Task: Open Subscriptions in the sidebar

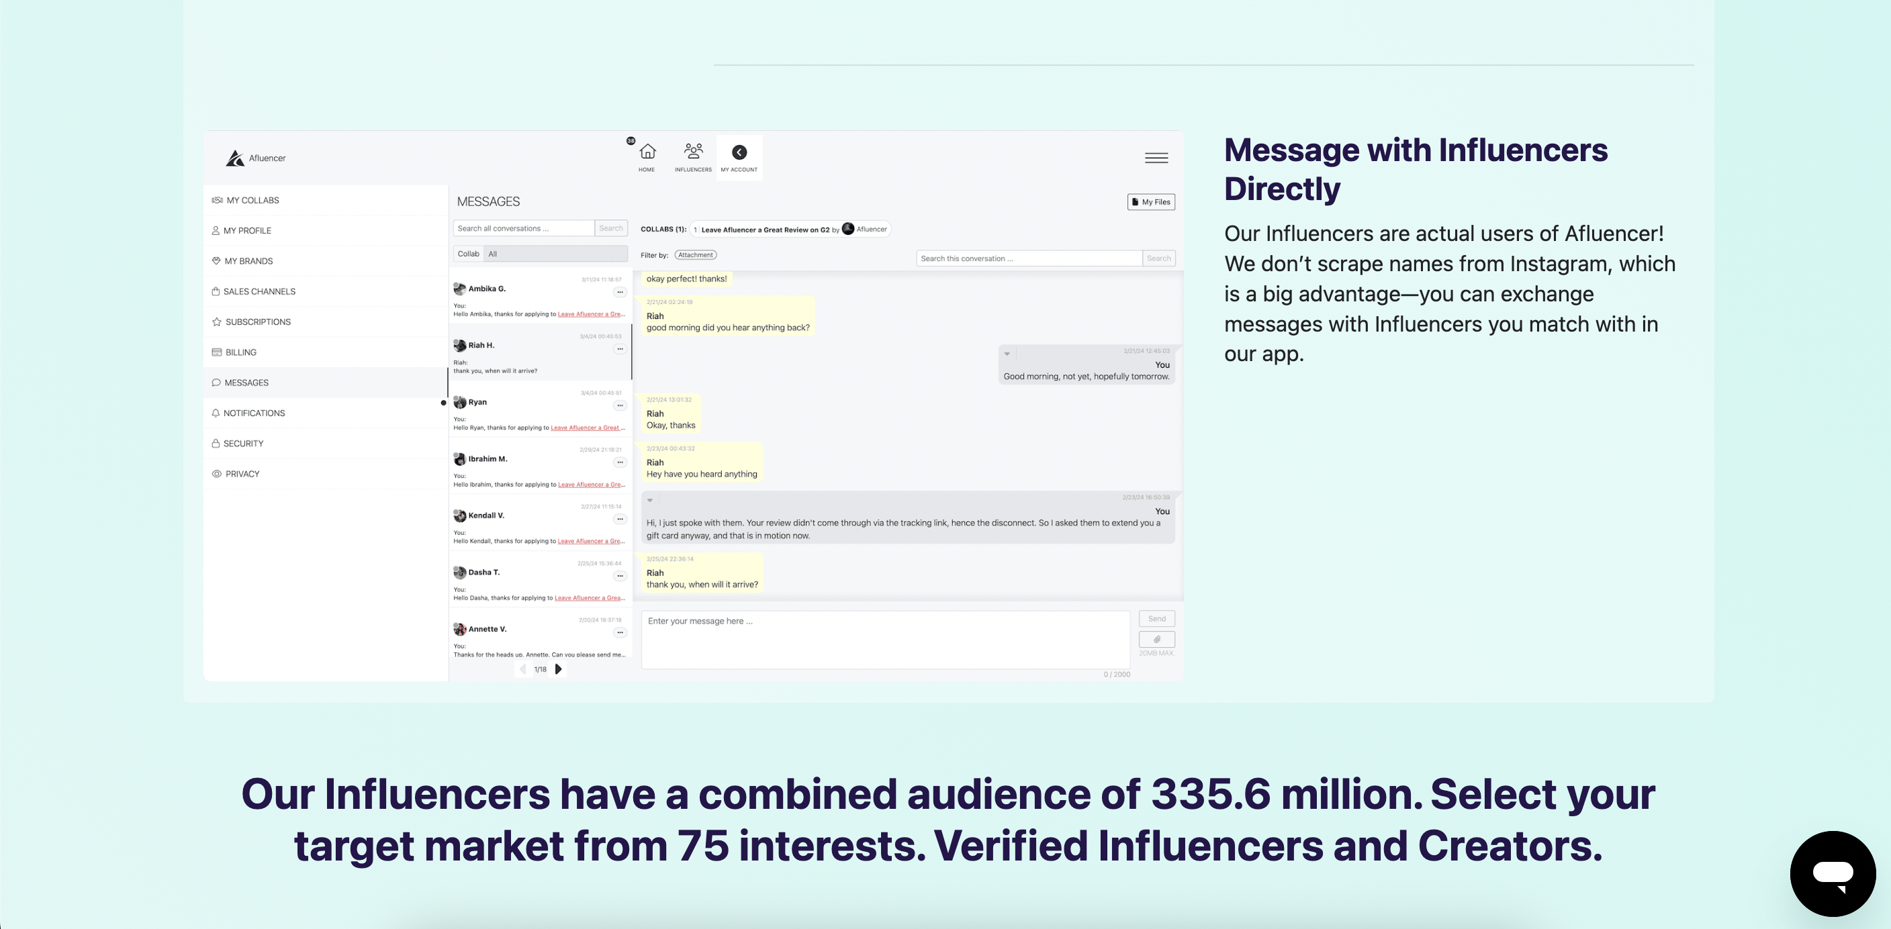Action: pos(325,322)
